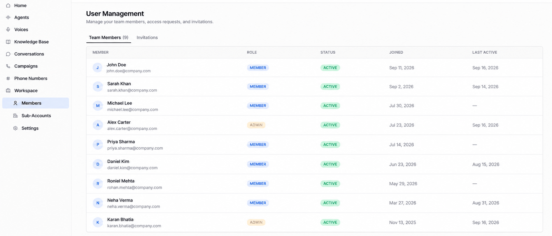Click the MEMBER column header
Screen dimensions: 552x236
[100, 52]
